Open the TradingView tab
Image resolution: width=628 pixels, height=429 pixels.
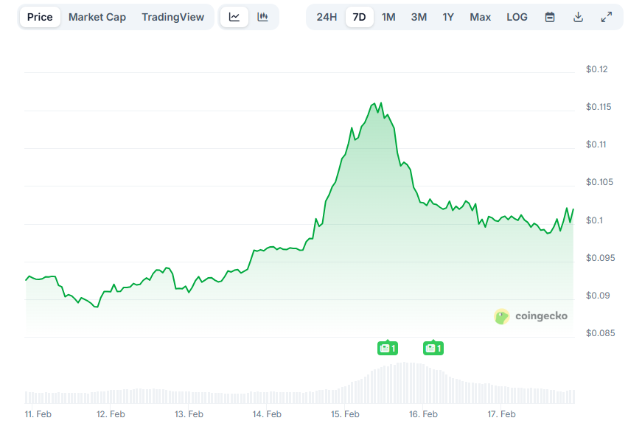pyautogui.click(x=173, y=16)
